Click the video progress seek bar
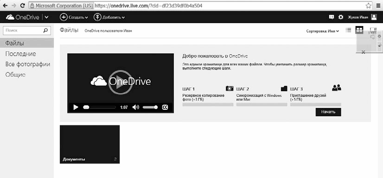Viewport: 383px width, 178px height. (x=99, y=107)
